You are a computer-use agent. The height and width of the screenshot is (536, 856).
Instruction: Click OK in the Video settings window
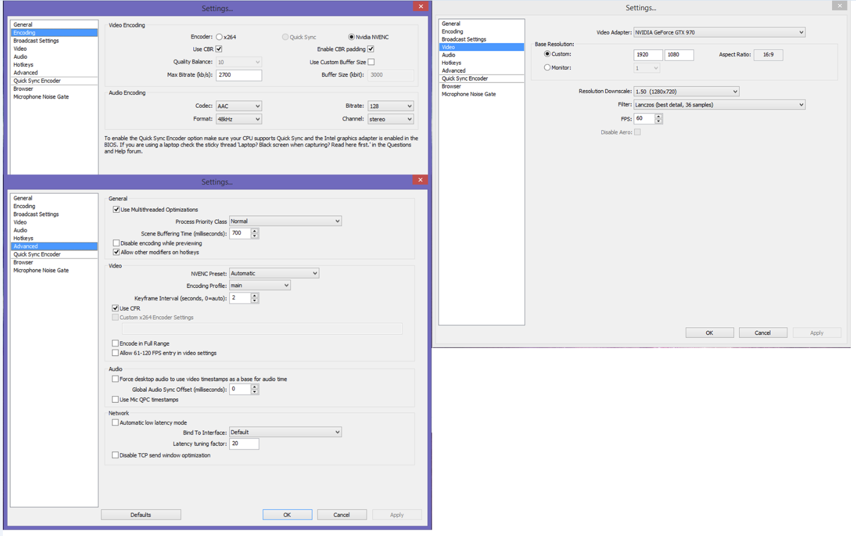pyautogui.click(x=709, y=333)
